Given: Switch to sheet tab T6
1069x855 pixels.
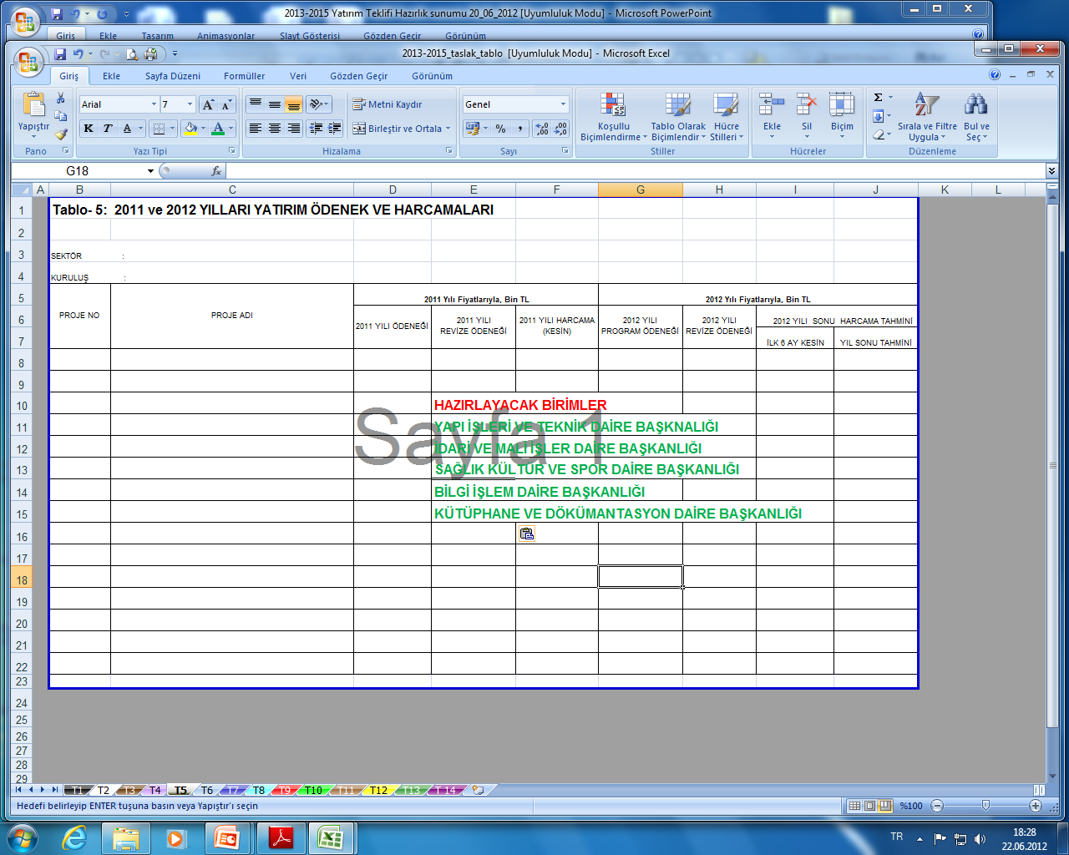Looking at the screenshot, I should point(207,790).
